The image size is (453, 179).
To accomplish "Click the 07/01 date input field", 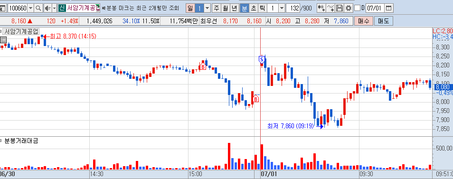I will (x=375, y=8).
